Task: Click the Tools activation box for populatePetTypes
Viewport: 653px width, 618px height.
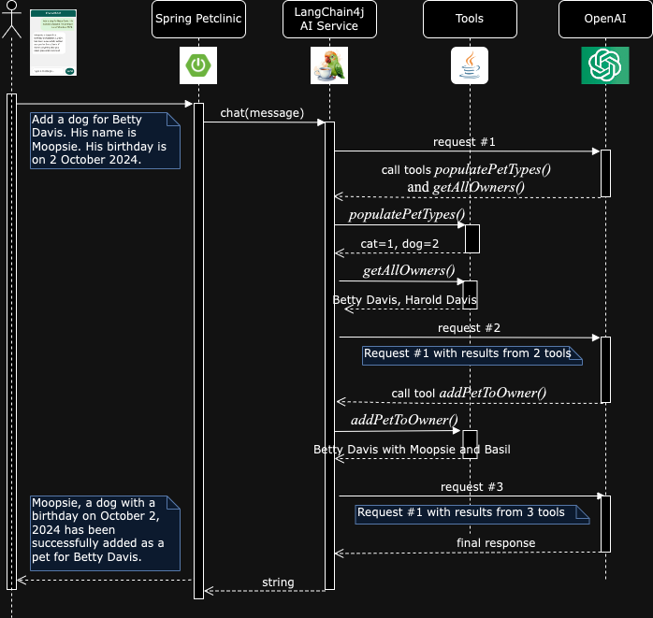Action: [x=472, y=238]
